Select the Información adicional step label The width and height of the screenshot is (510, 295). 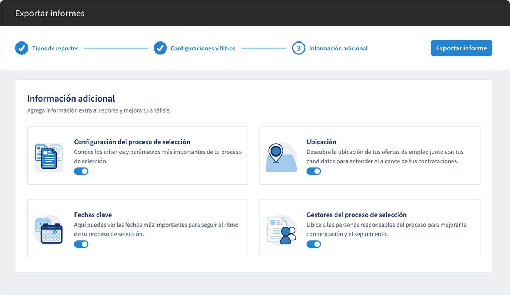click(338, 48)
